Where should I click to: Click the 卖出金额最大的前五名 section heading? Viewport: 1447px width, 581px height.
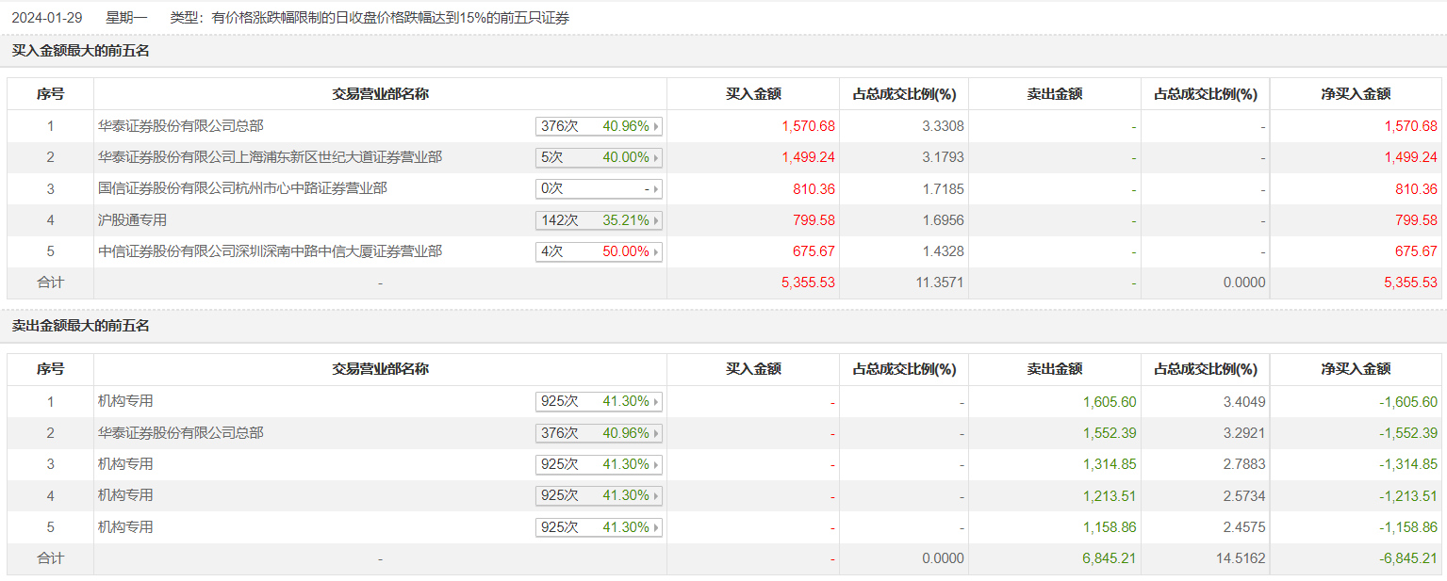point(80,326)
